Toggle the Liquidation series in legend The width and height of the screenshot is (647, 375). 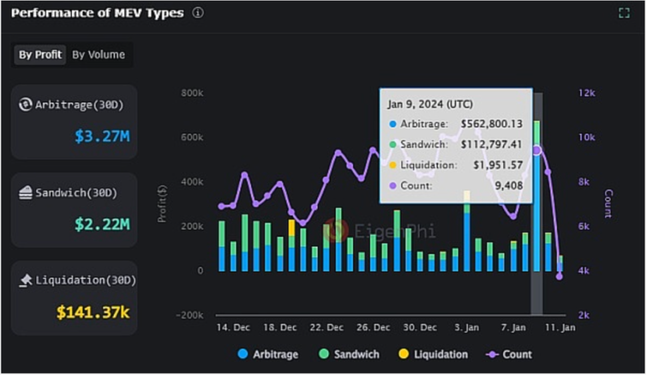click(433, 354)
